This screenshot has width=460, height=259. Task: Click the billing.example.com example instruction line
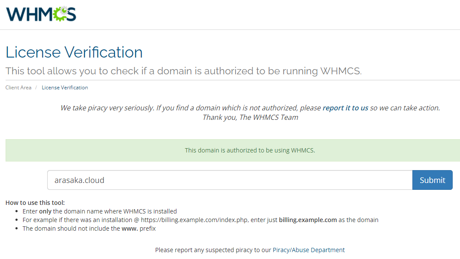[200, 219]
